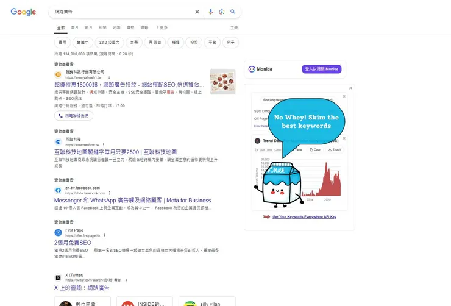Click the orange favicon of the first ad

pos(58,74)
